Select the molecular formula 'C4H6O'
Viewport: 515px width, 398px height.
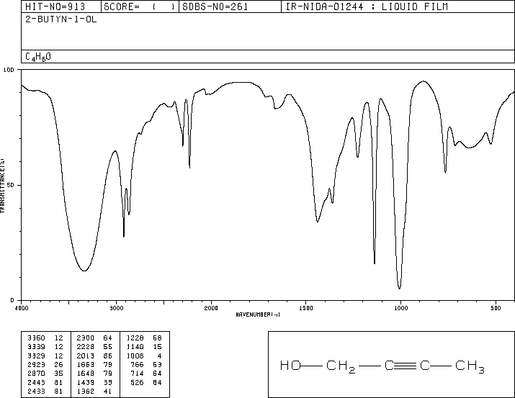point(38,57)
